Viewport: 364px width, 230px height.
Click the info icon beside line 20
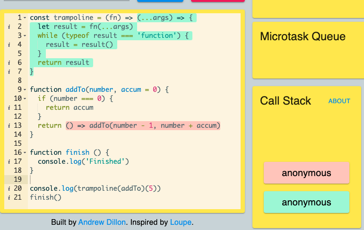pos(9,189)
